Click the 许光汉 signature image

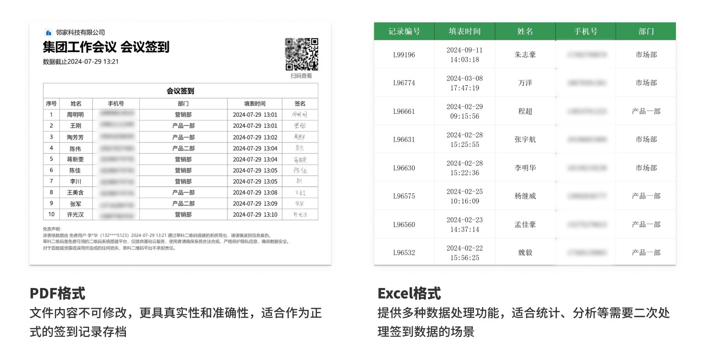[300, 215]
